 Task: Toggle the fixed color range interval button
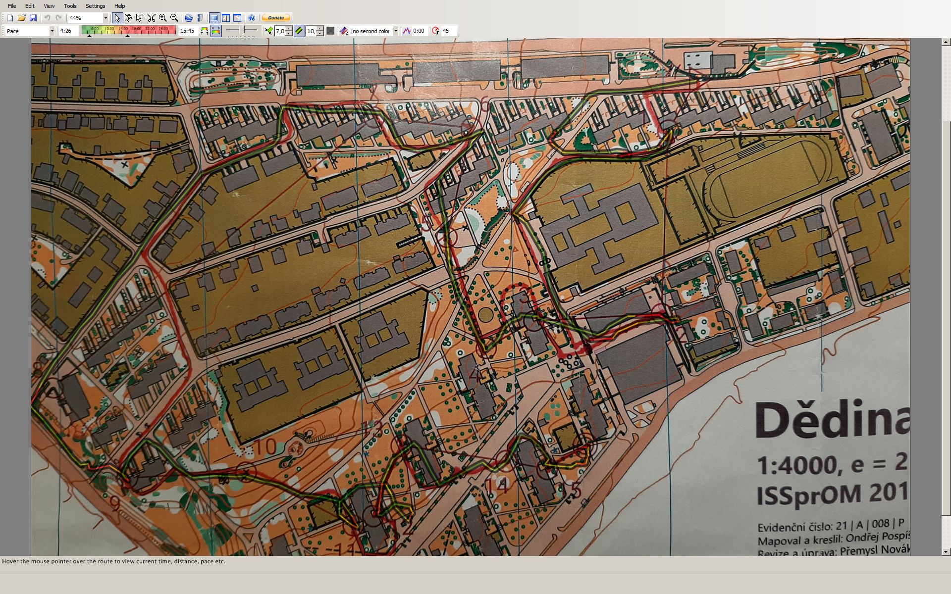(x=216, y=31)
